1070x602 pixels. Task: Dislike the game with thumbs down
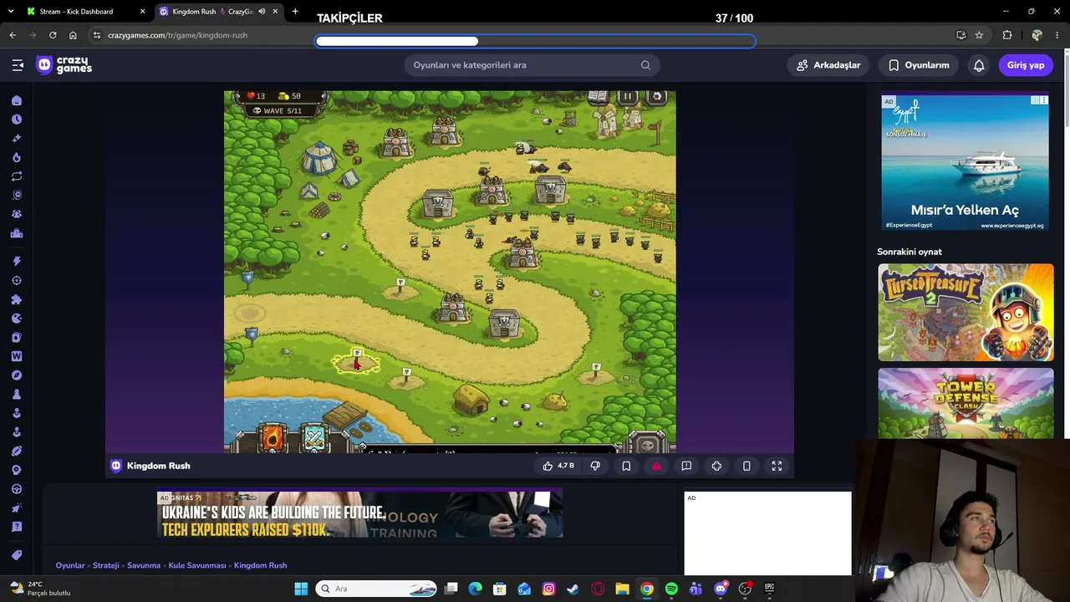click(x=595, y=466)
